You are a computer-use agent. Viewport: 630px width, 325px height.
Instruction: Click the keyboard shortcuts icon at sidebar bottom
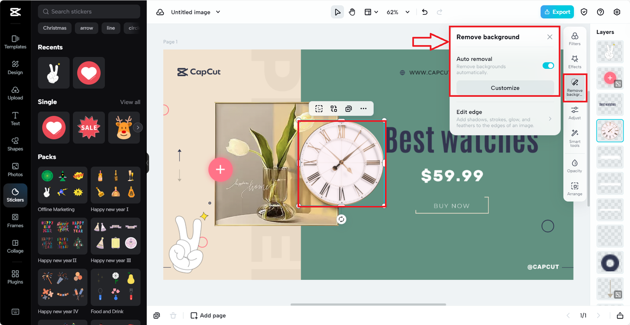15,312
